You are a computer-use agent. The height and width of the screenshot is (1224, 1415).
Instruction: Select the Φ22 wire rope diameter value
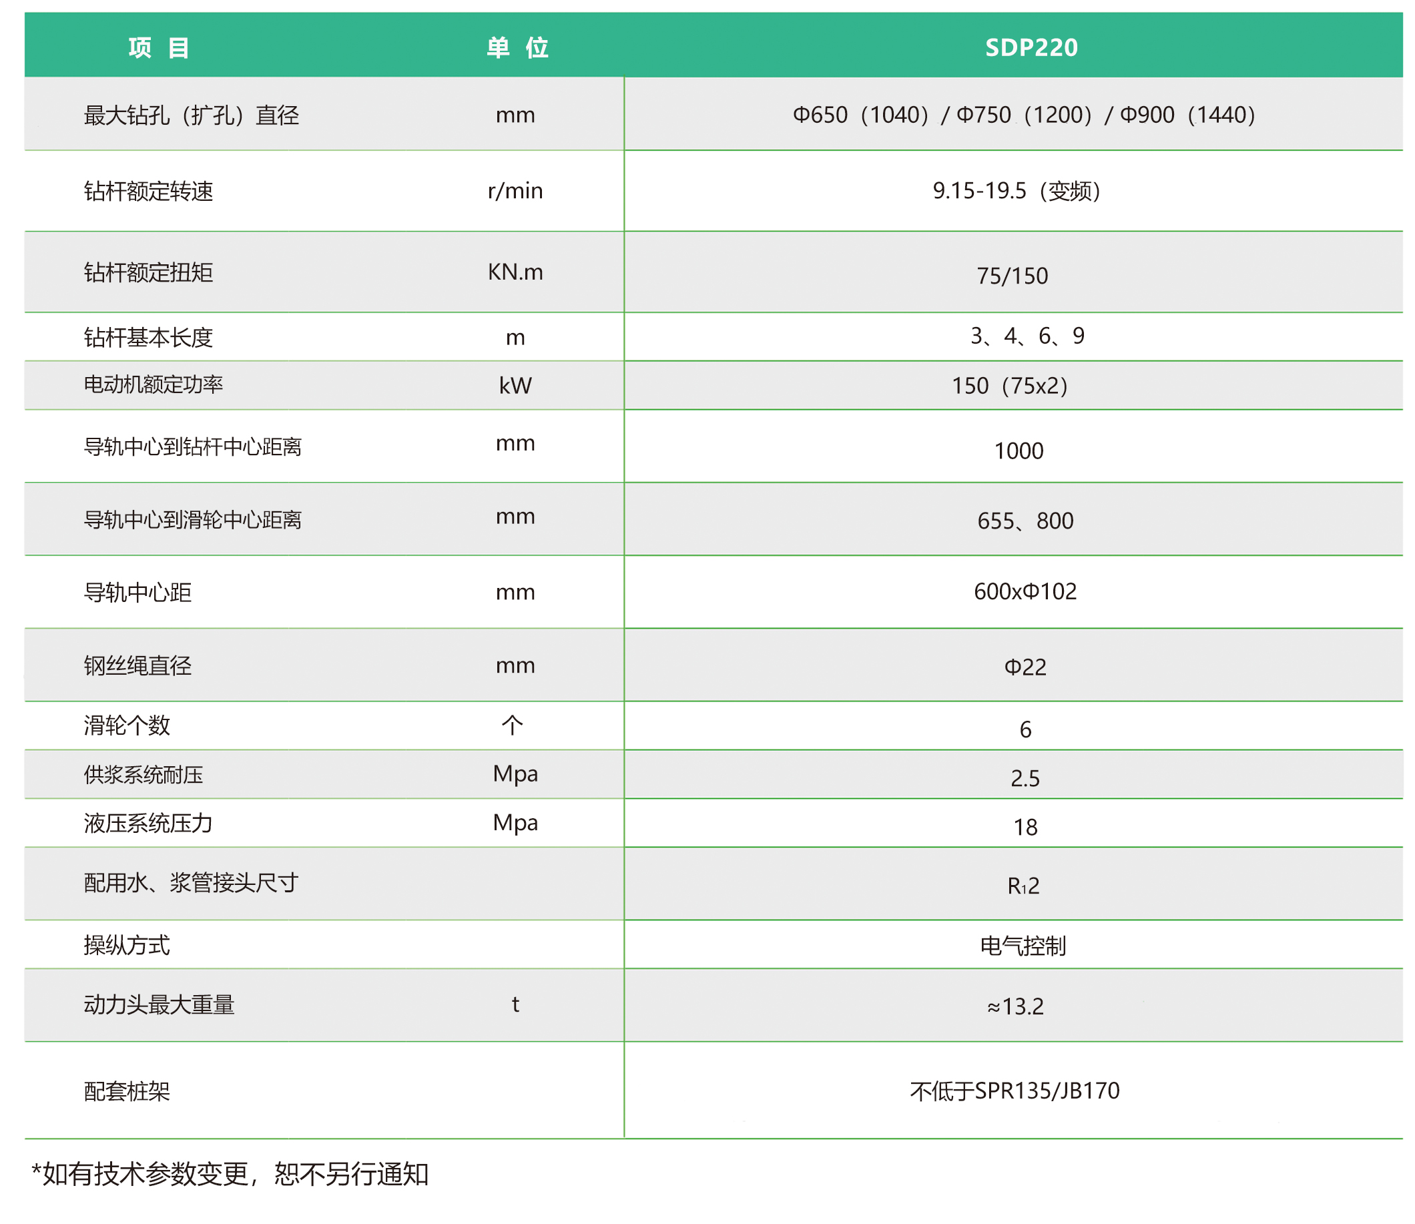(1025, 667)
